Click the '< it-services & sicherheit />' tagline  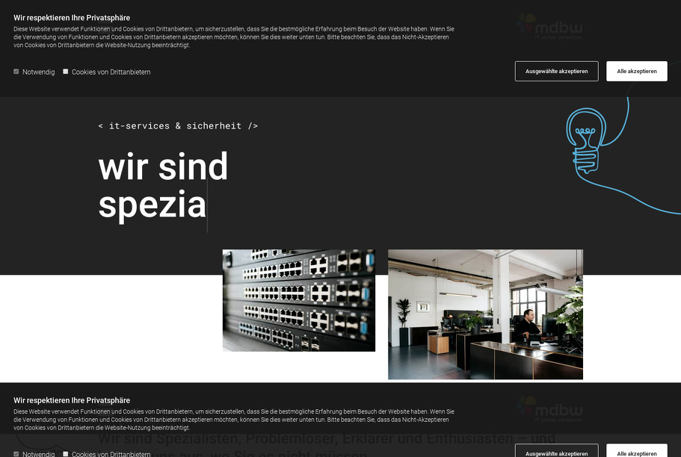coord(178,125)
